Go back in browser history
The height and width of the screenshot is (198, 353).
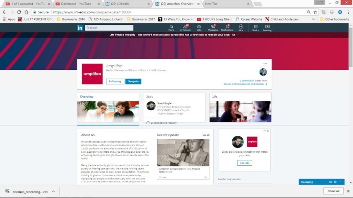coord(5,12)
